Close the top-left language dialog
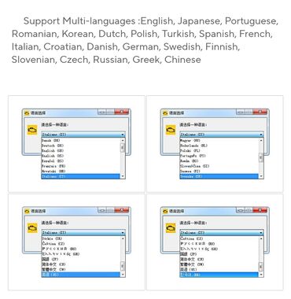 point(122,112)
